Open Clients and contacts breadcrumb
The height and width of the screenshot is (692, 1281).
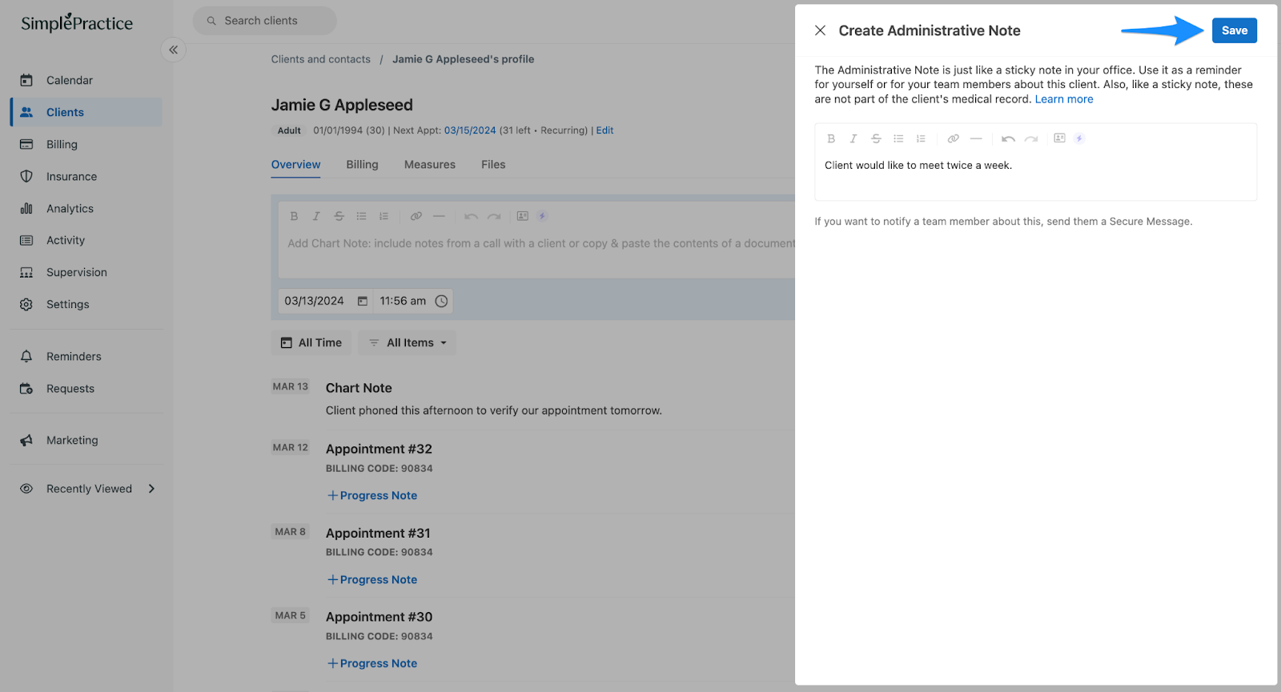(320, 59)
